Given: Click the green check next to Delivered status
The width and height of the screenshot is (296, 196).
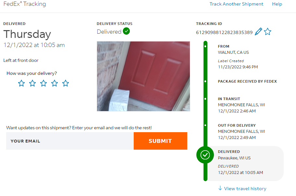Looking at the screenshot, I should point(126,31).
